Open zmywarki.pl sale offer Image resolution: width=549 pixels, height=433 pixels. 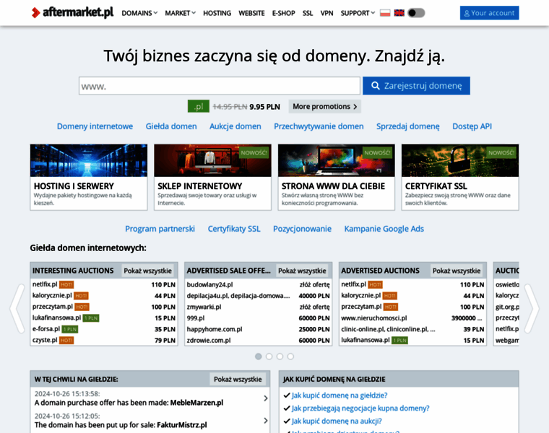(204, 307)
